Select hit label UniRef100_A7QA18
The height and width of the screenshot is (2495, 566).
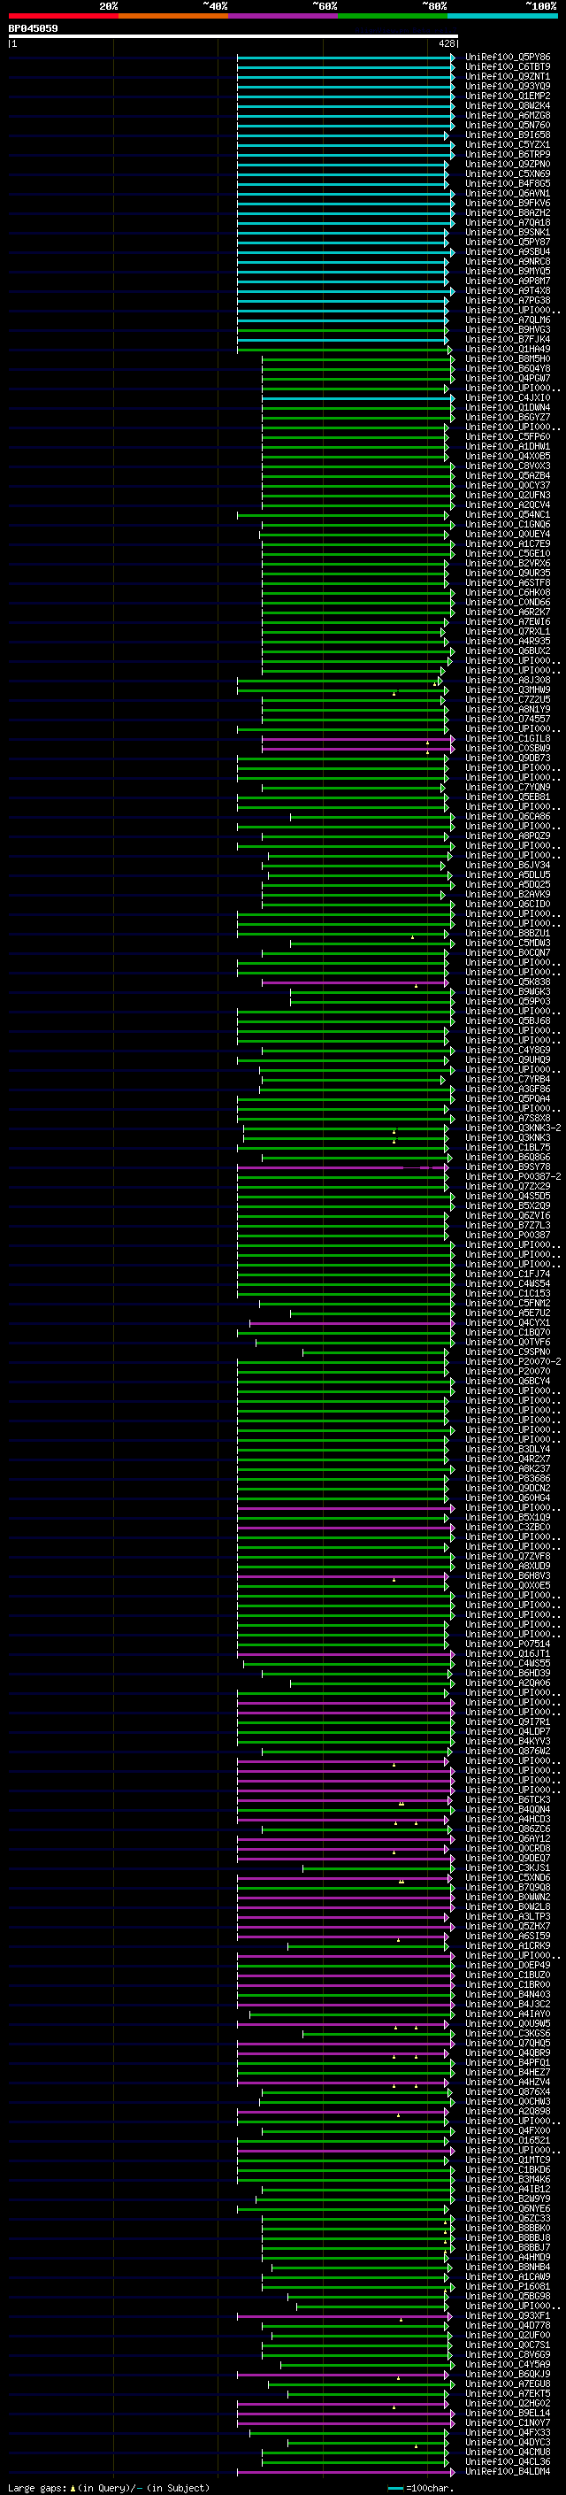coord(508,222)
